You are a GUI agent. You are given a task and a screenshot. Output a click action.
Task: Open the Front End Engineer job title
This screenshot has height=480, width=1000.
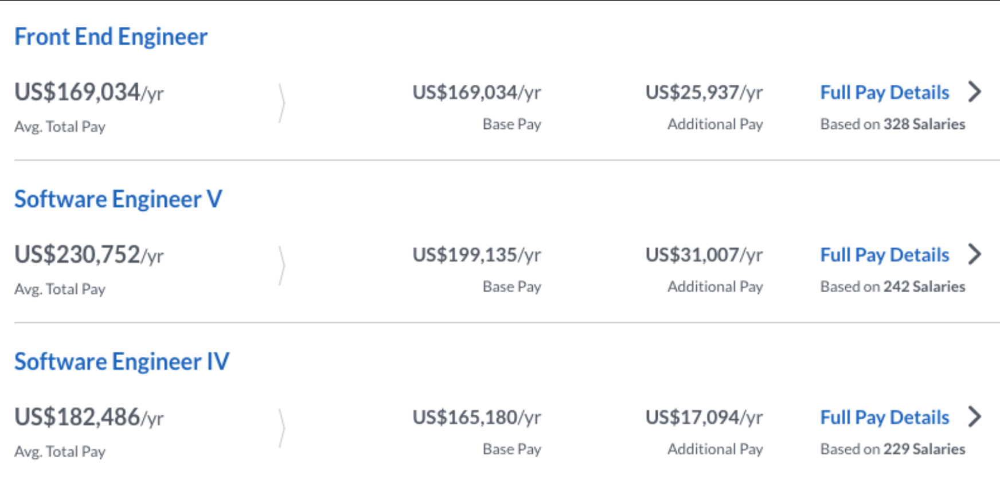coord(111,37)
